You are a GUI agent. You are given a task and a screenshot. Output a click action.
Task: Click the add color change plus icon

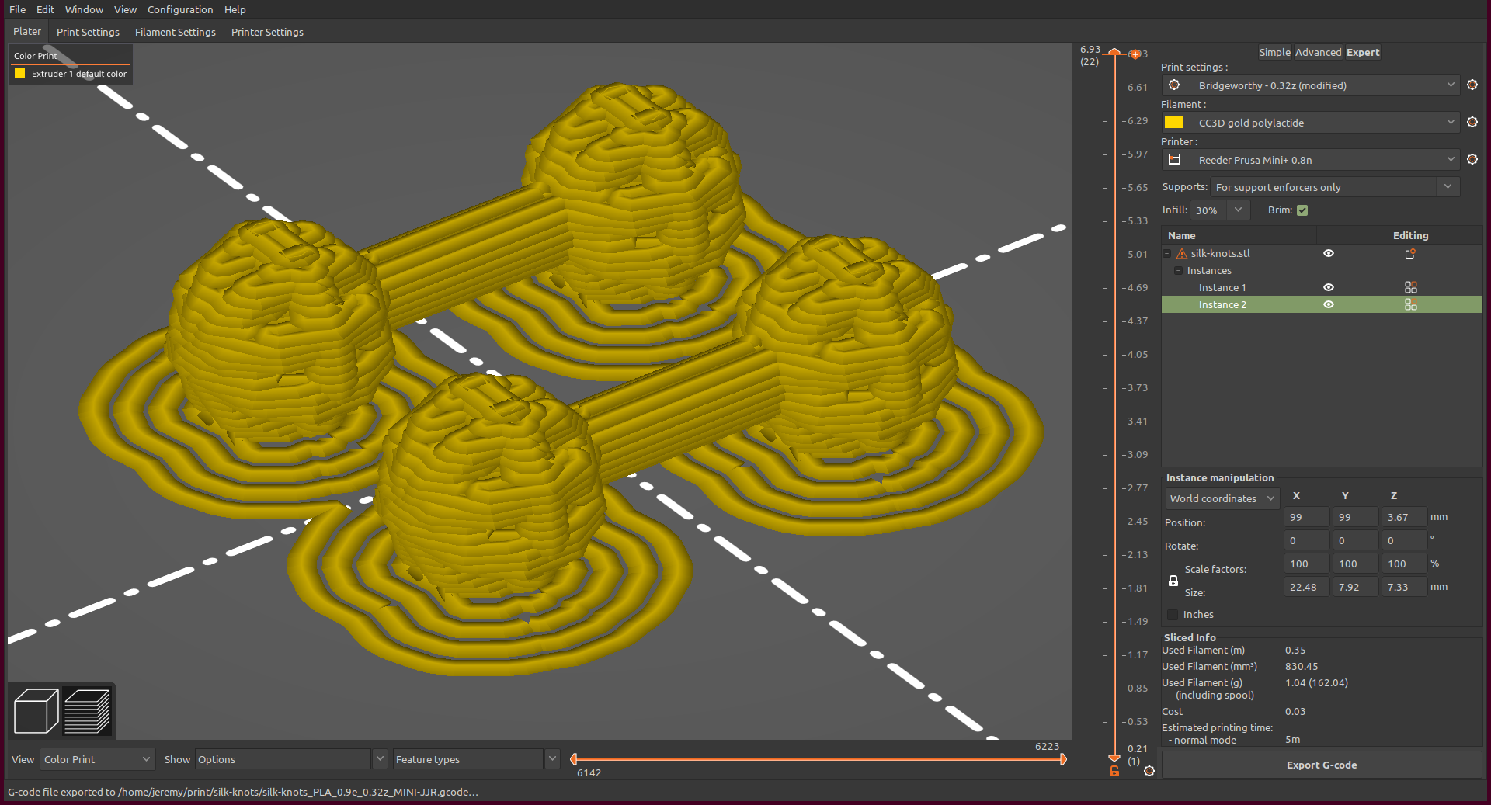[1135, 54]
